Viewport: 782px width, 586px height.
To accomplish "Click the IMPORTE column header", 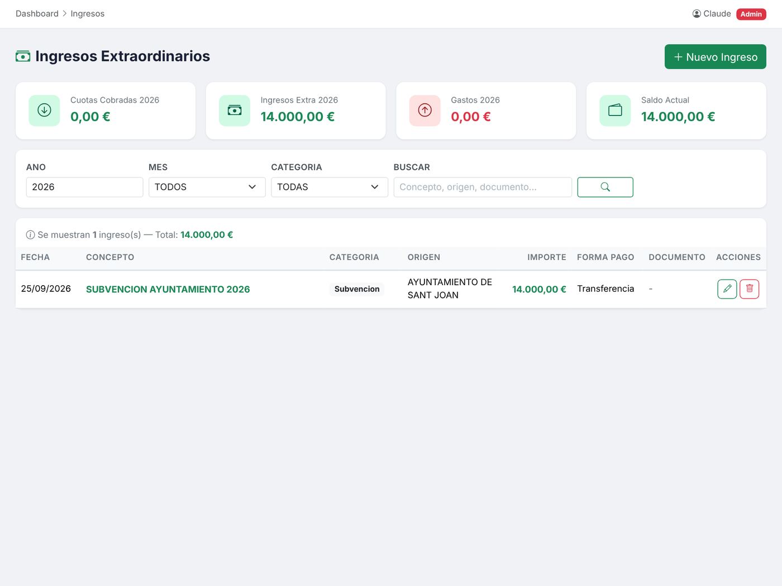I will tap(547, 257).
